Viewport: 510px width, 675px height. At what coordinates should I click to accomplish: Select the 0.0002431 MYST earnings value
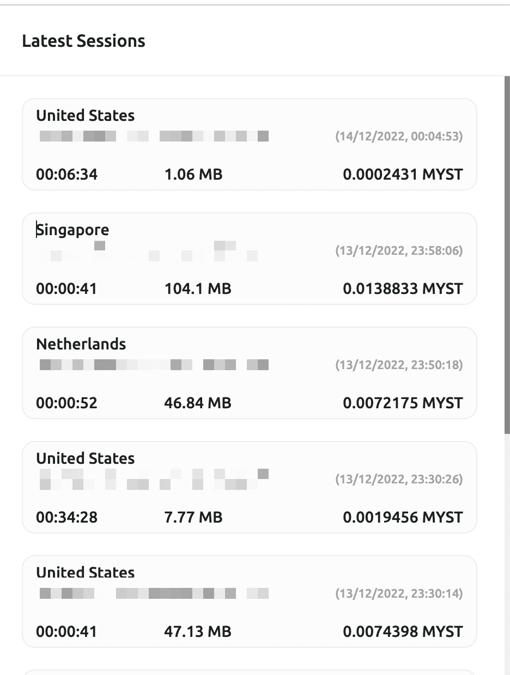402,174
